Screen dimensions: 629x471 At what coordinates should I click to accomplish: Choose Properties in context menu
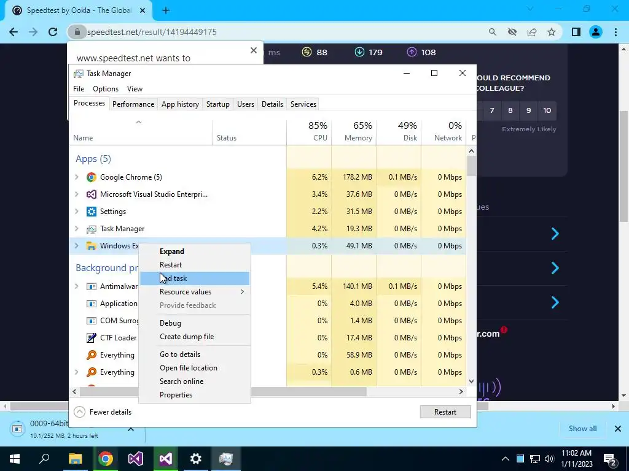[195, 395]
